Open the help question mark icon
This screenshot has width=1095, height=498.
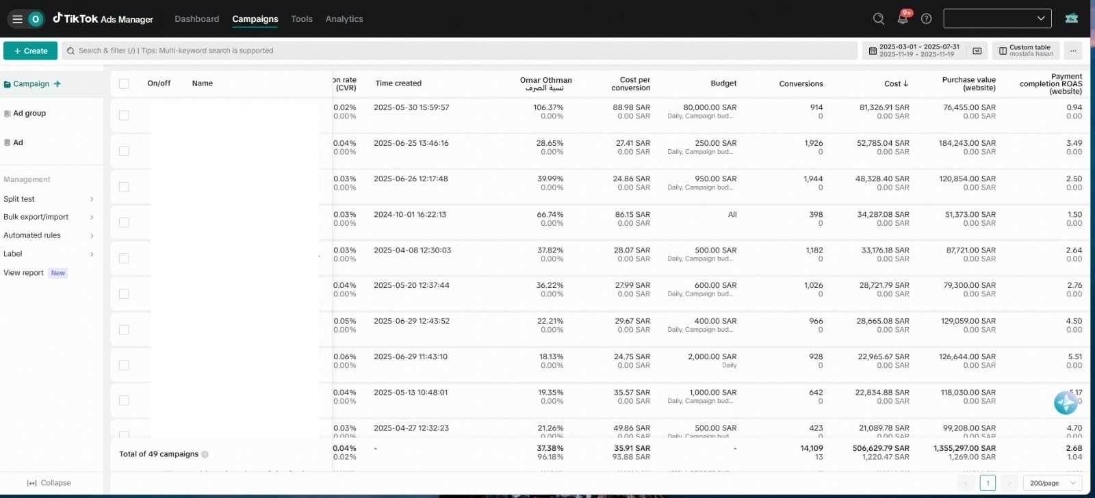click(926, 18)
